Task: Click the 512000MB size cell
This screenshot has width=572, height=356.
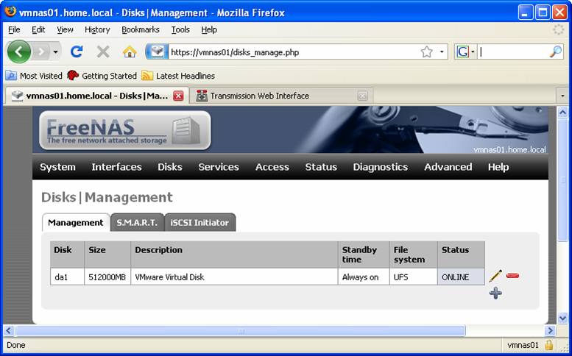Action: coord(107,277)
